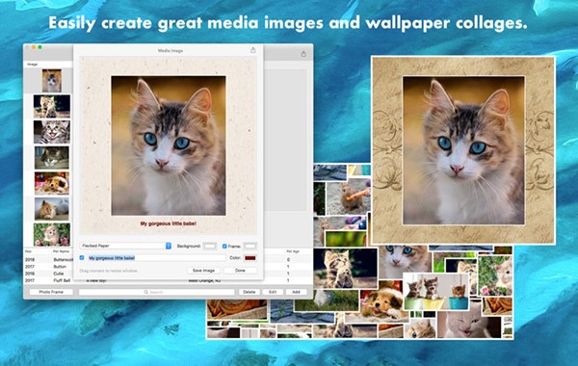The width and height of the screenshot is (578, 366).
Task: Open the Background color well
Action: [210, 246]
